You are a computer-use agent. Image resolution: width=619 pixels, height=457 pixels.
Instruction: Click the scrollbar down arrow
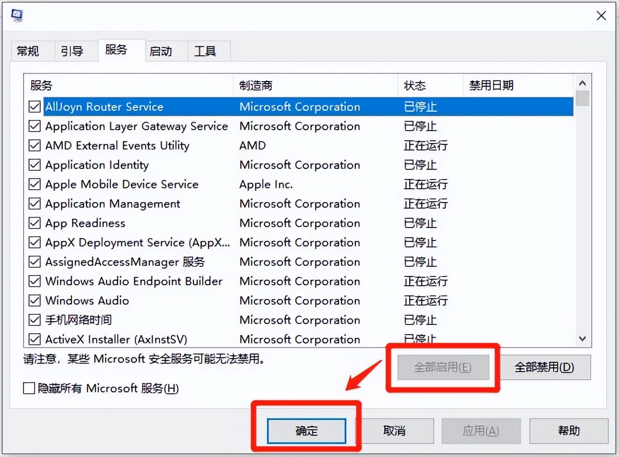point(583,338)
